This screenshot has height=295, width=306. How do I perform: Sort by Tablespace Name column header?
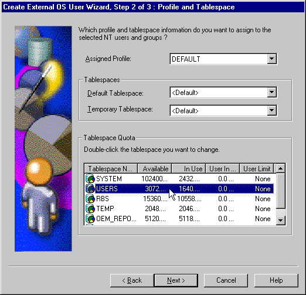point(111,168)
